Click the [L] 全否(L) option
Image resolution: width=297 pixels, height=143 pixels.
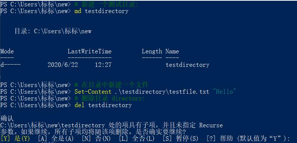click(x=137, y=139)
